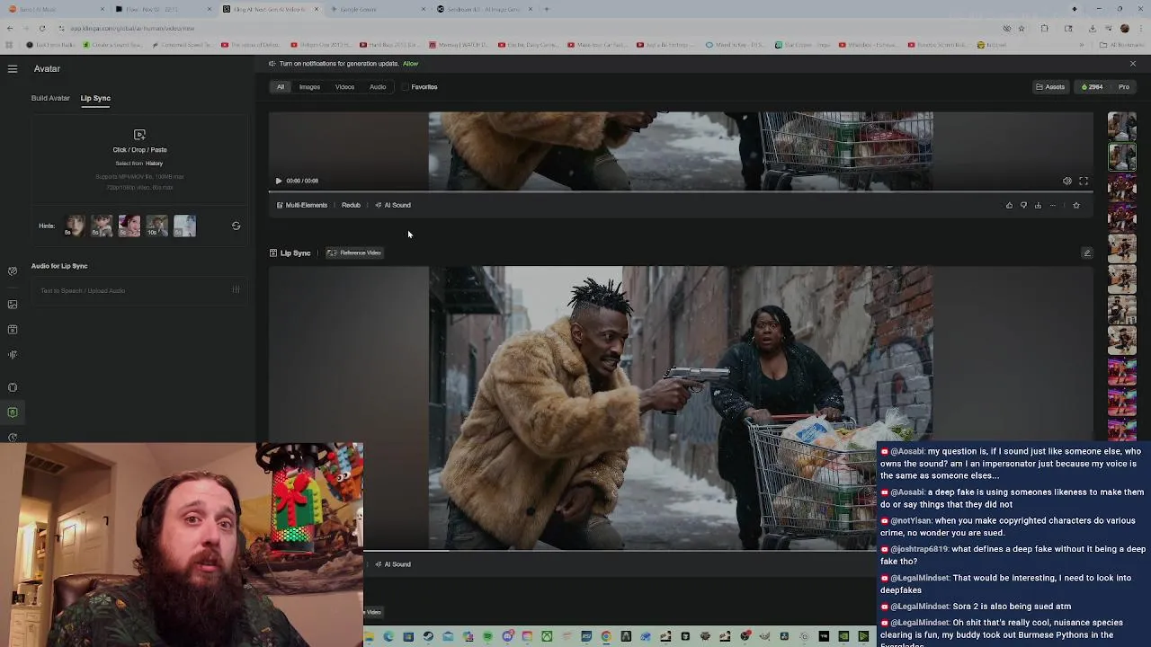Open the Assets folder

(1050, 87)
